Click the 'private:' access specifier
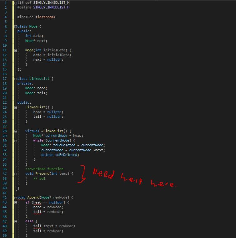 (25, 83)
